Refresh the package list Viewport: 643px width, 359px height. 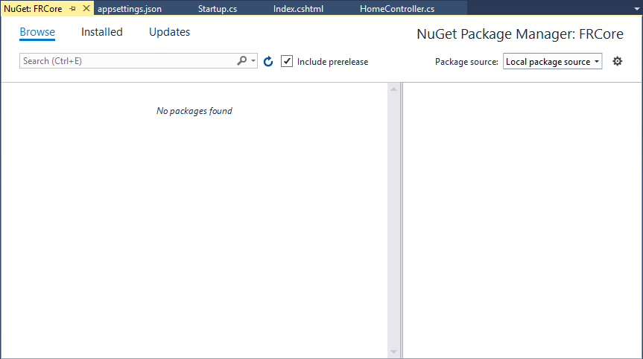click(268, 62)
